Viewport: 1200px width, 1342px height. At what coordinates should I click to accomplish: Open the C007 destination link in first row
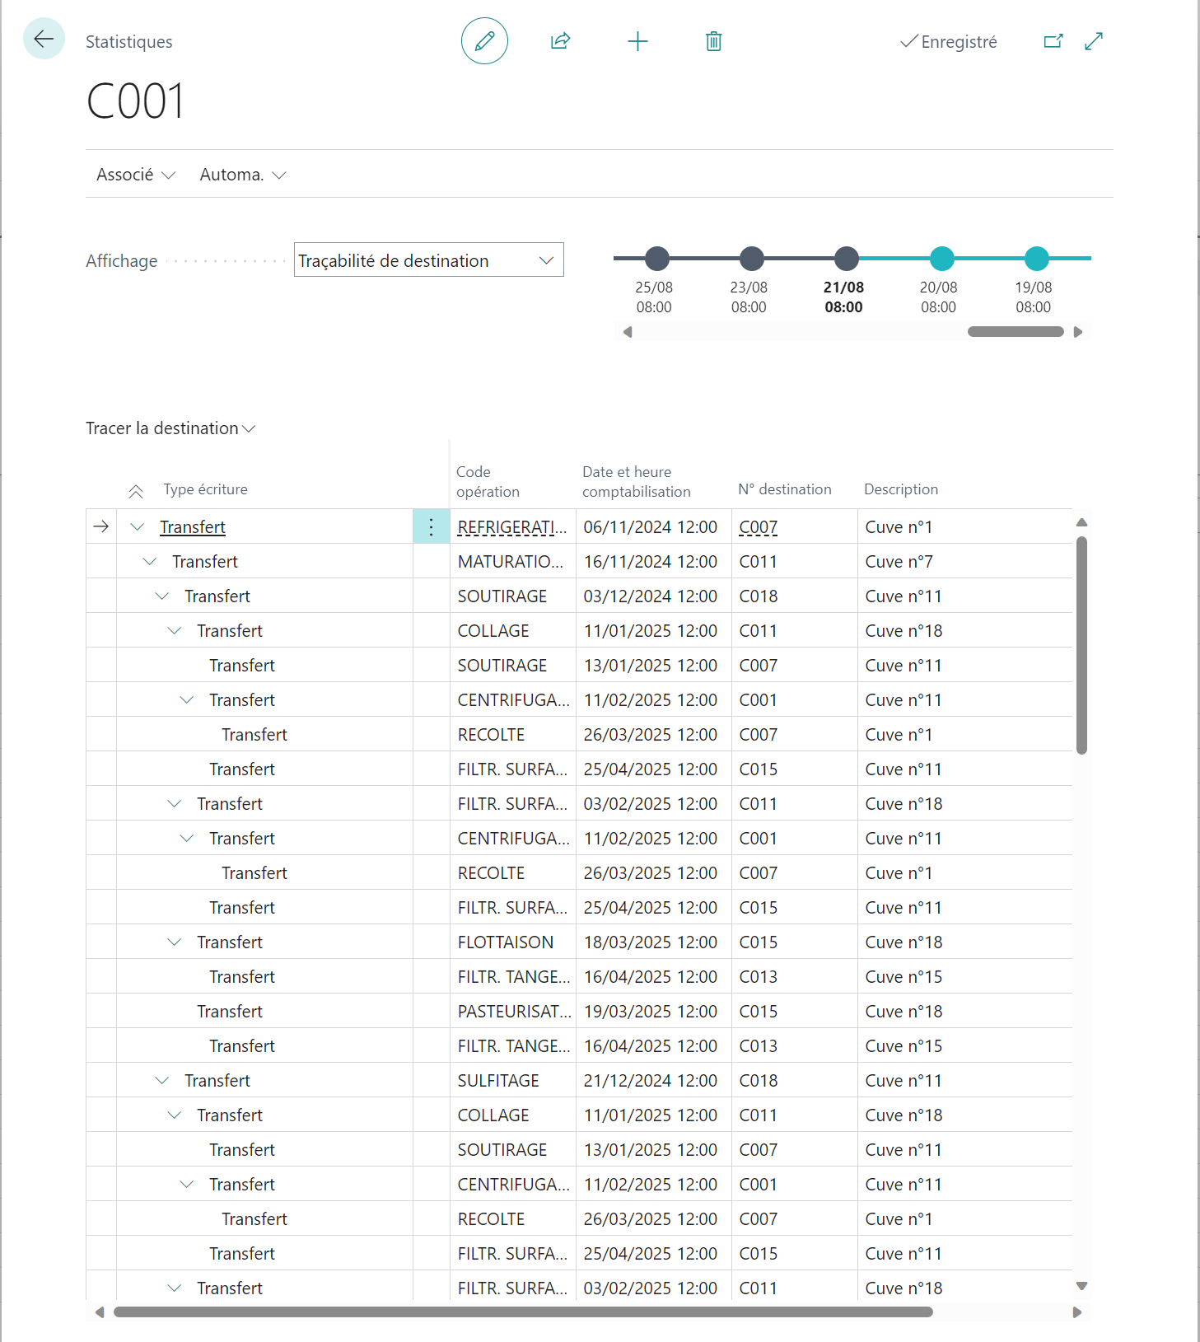click(x=759, y=527)
